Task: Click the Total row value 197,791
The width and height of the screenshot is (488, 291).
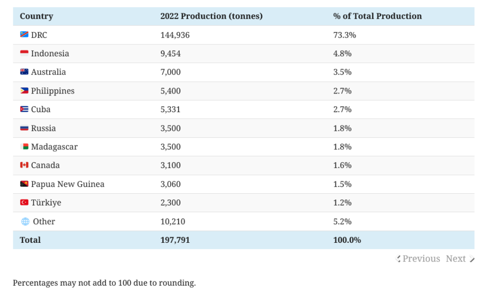Action: pyautogui.click(x=175, y=240)
